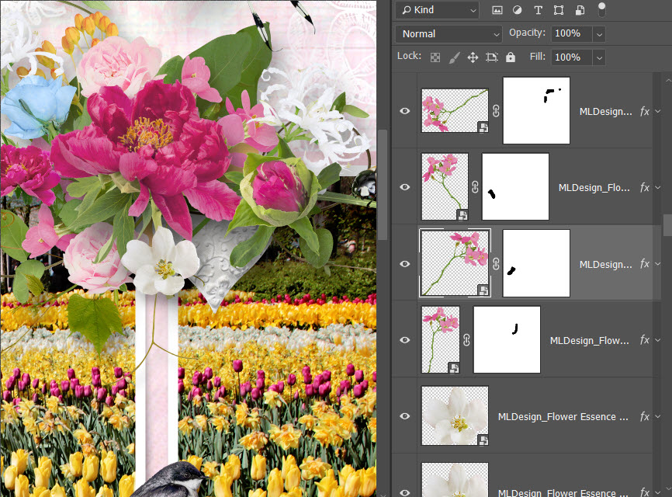The image size is (672, 497).
Task: Unlink mask chain icon on selected layer
Action: pos(496,264)
